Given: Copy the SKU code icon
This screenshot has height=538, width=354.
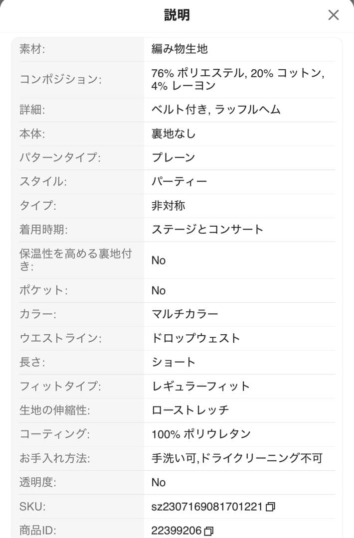Looking at the screenshot, I should coord(270,507).
